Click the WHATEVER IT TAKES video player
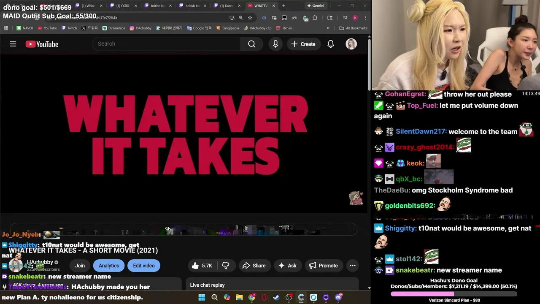The height and width of the screenshot is (304, 540). [x=184, y=134]
